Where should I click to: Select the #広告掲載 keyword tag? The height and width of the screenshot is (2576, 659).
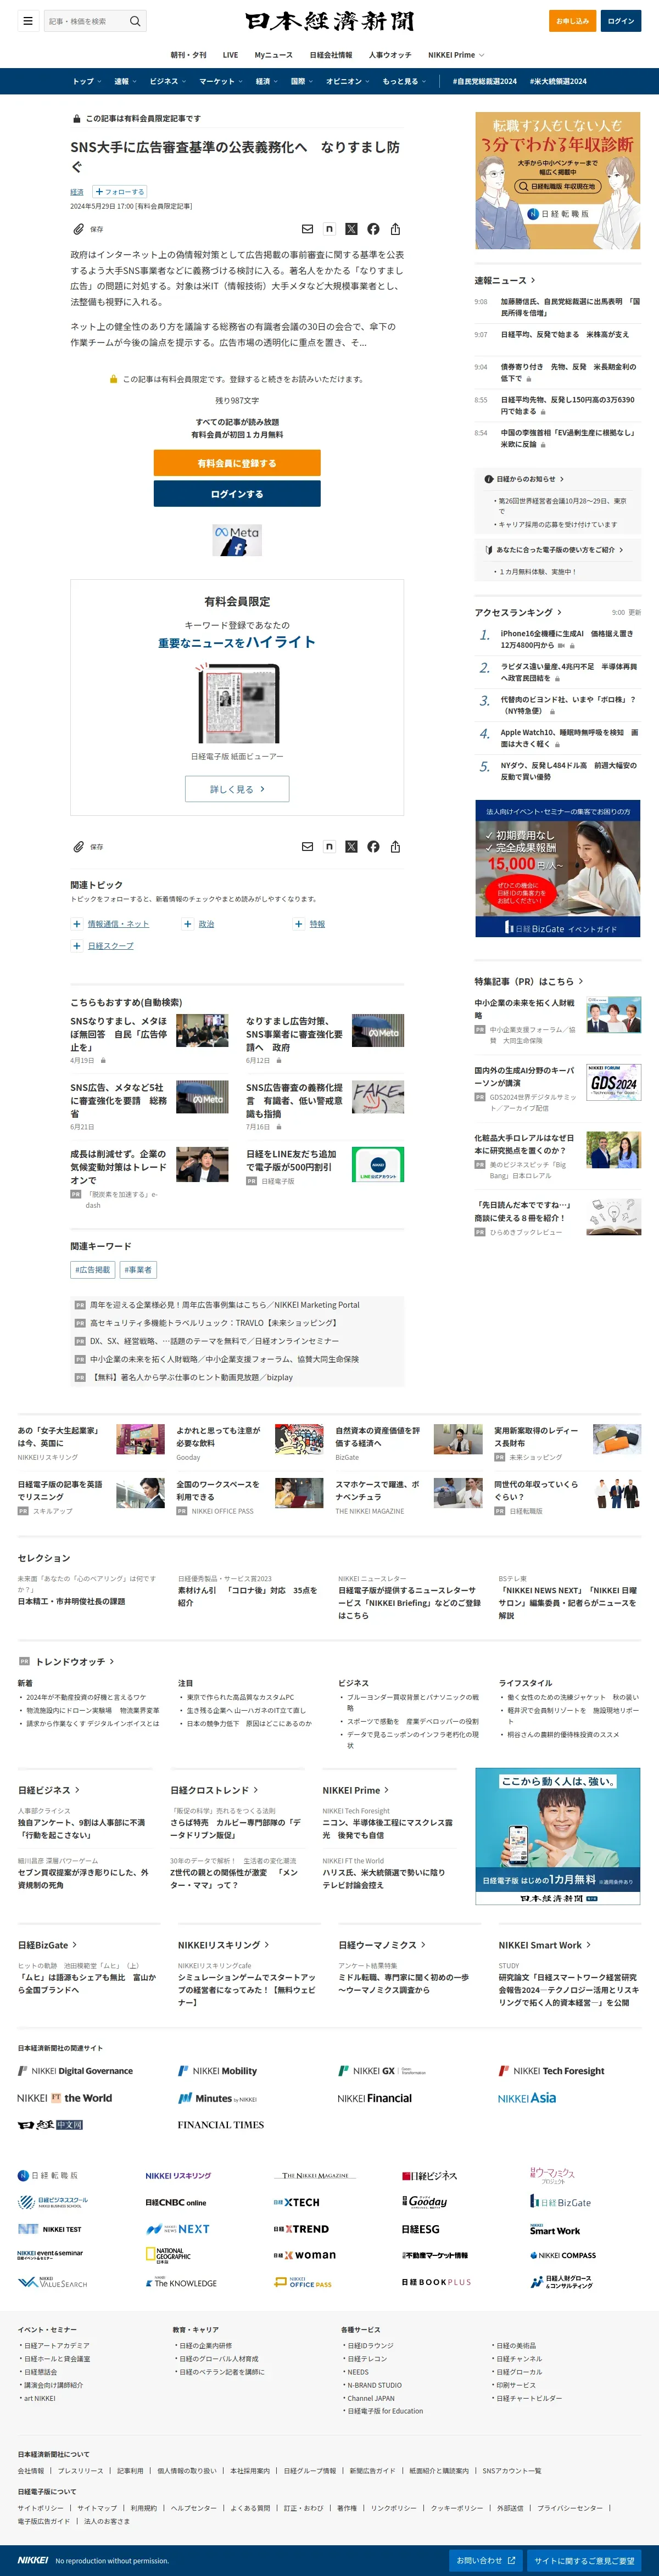(93, 1270)
